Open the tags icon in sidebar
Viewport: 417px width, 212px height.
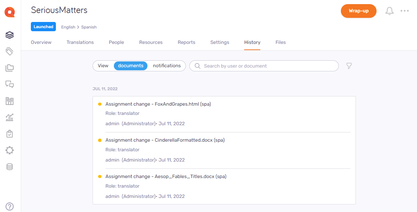(x=10, y=51)
